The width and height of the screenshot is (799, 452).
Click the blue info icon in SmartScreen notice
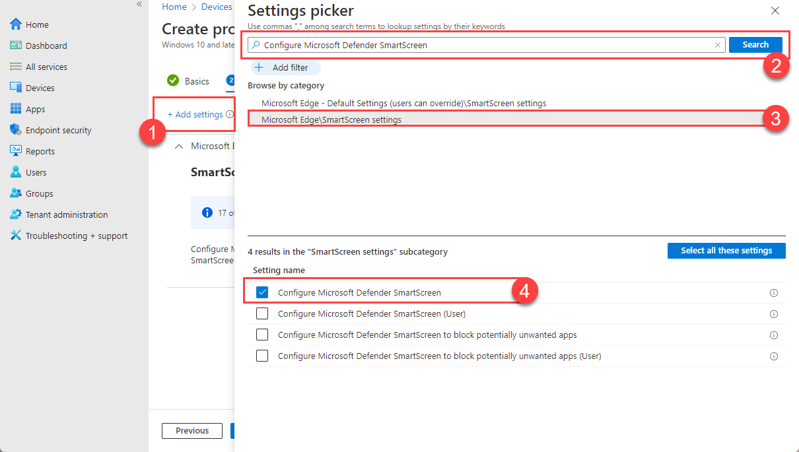(207, 212)
